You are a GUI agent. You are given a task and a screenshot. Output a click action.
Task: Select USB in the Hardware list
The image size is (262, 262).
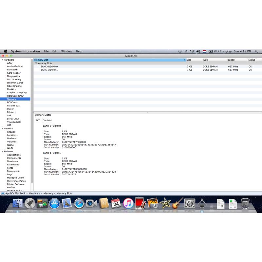point(9,125)
